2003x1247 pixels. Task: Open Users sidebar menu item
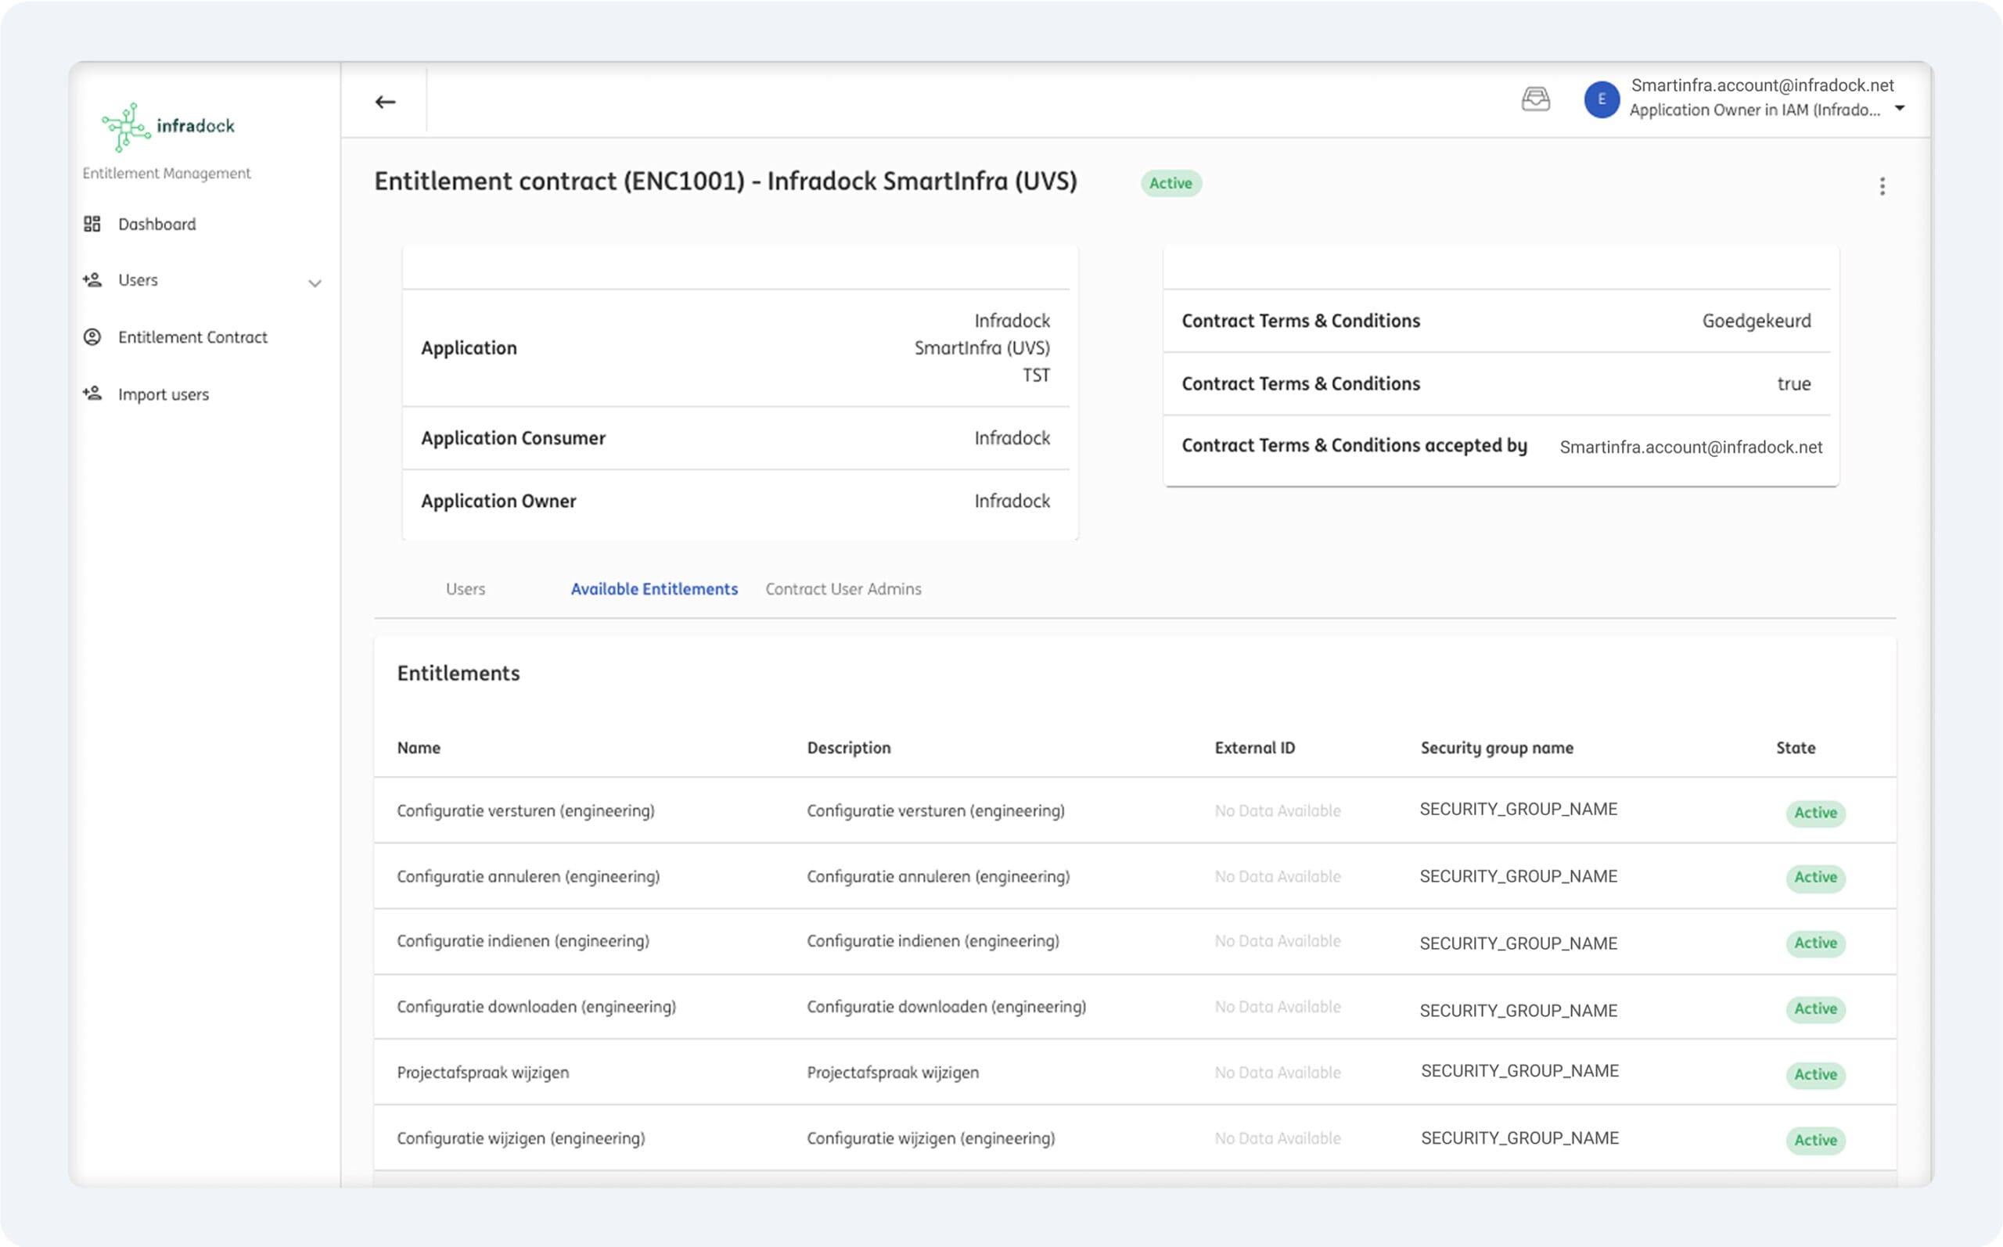click(138, 280)
